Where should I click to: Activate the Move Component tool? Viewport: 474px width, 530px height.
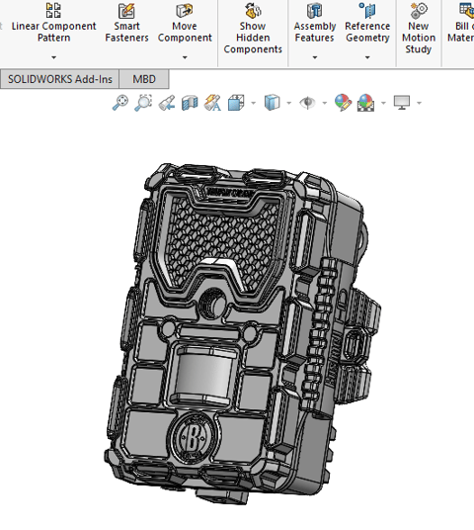(185, 23)
